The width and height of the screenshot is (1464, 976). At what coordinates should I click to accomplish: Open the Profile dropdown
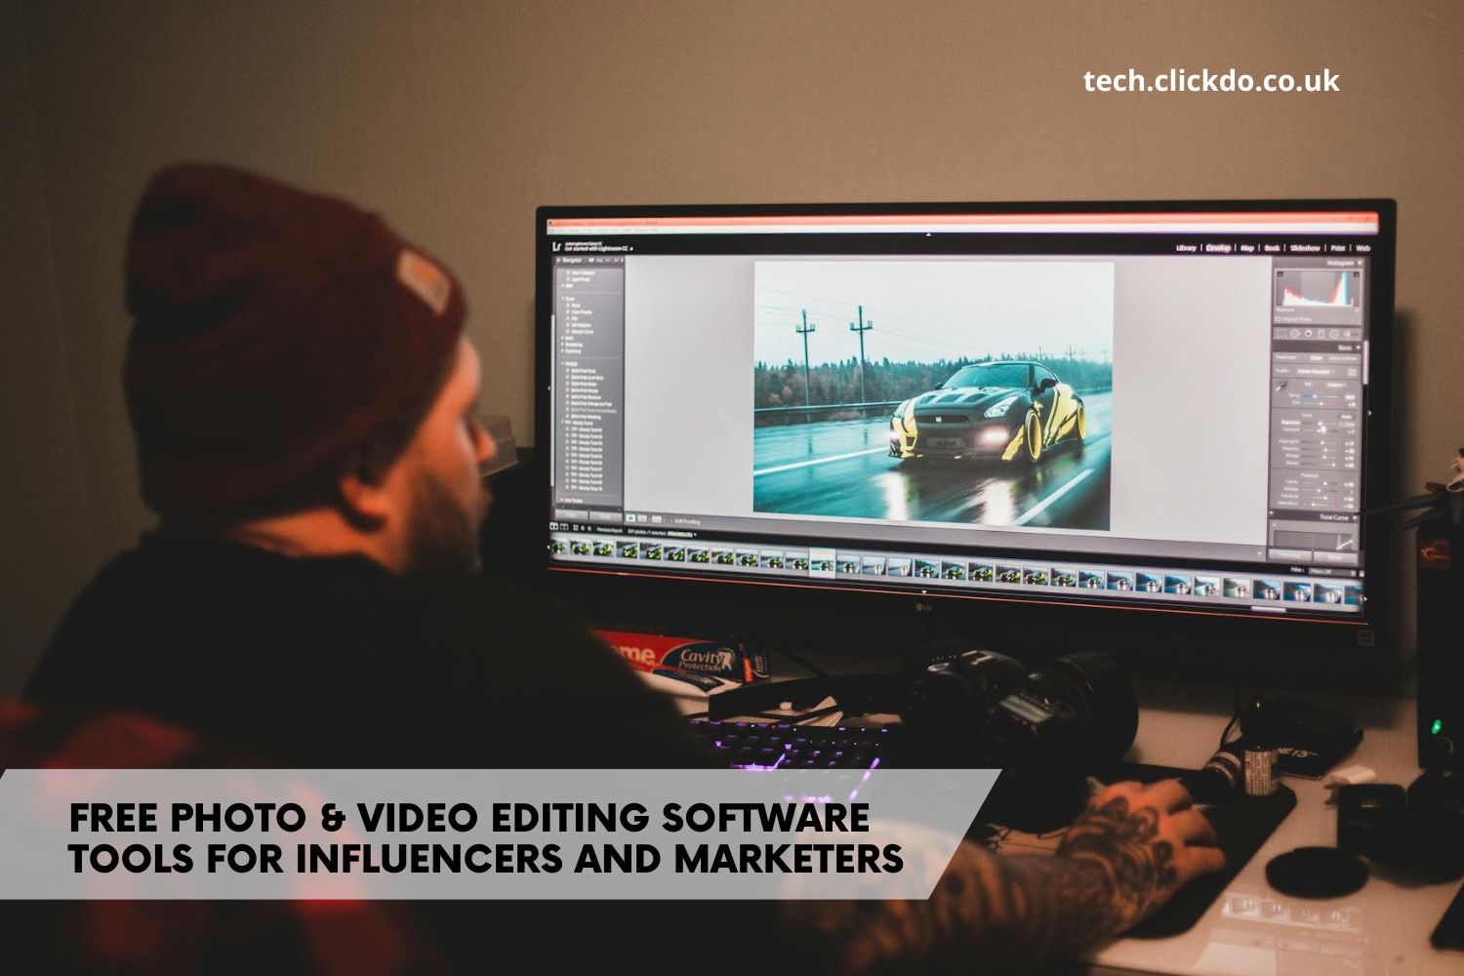click(x=1316, y=372)
